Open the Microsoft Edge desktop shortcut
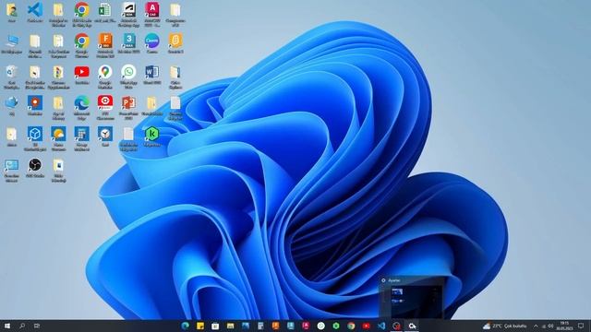 tap(82, 108)
